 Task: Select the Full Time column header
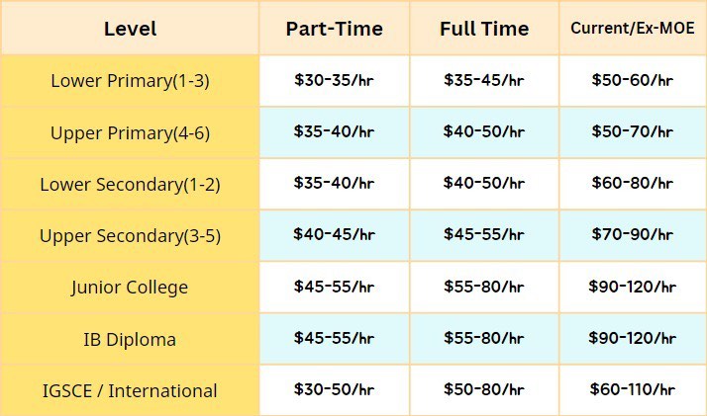tap(482, 29)
